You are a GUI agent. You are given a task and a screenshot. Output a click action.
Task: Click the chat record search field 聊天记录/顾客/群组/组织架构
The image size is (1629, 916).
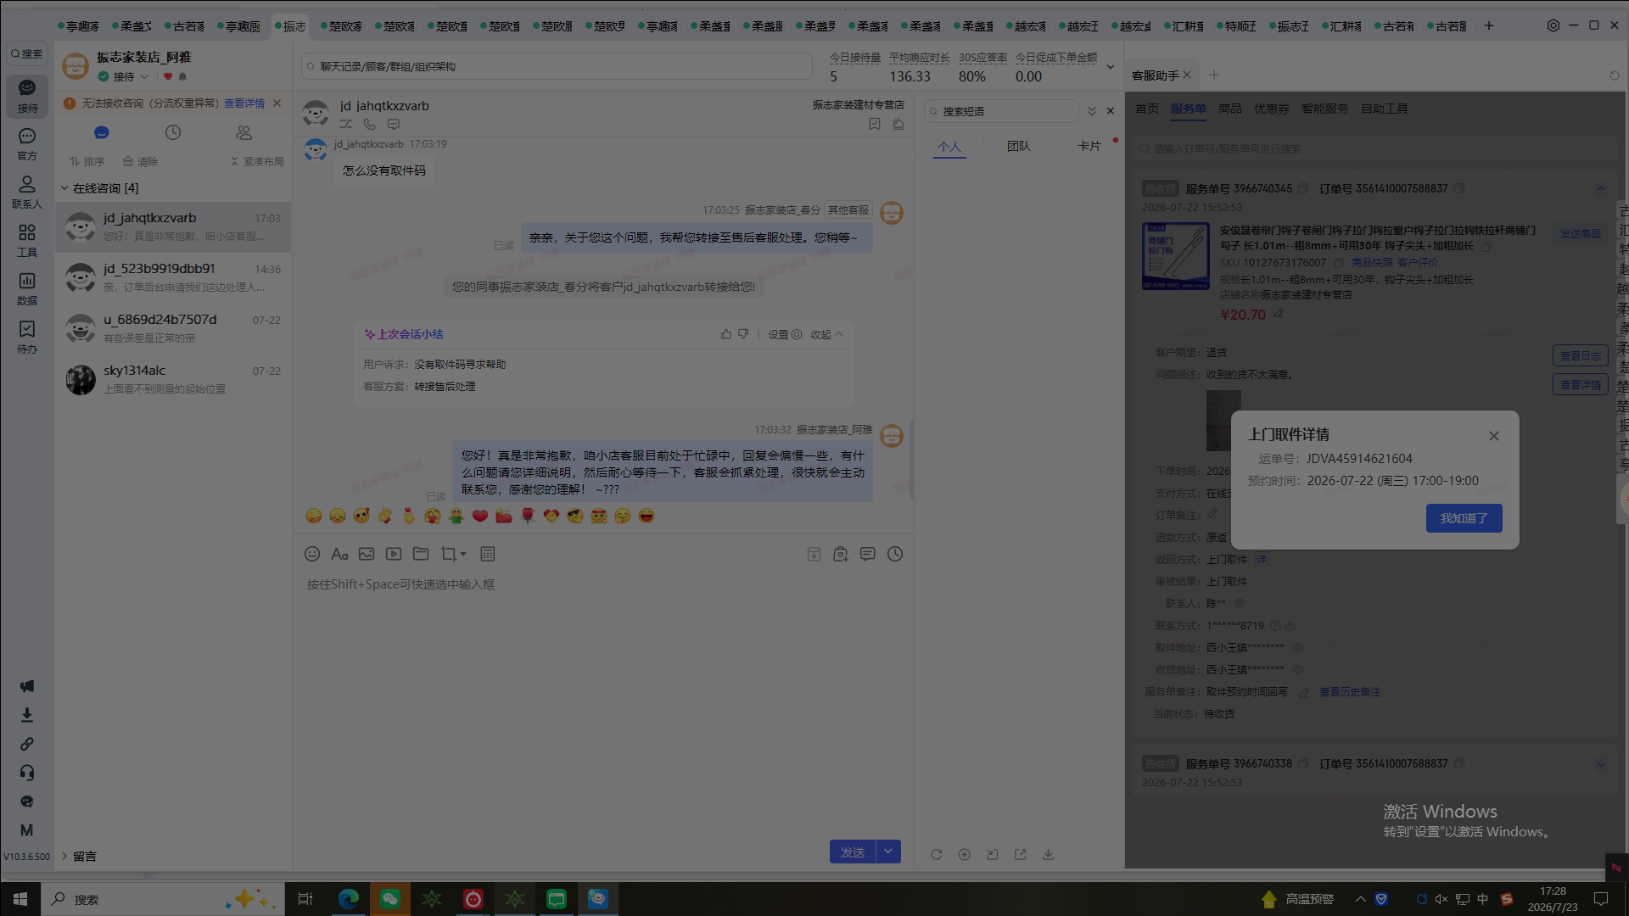(x=557, y=66)
